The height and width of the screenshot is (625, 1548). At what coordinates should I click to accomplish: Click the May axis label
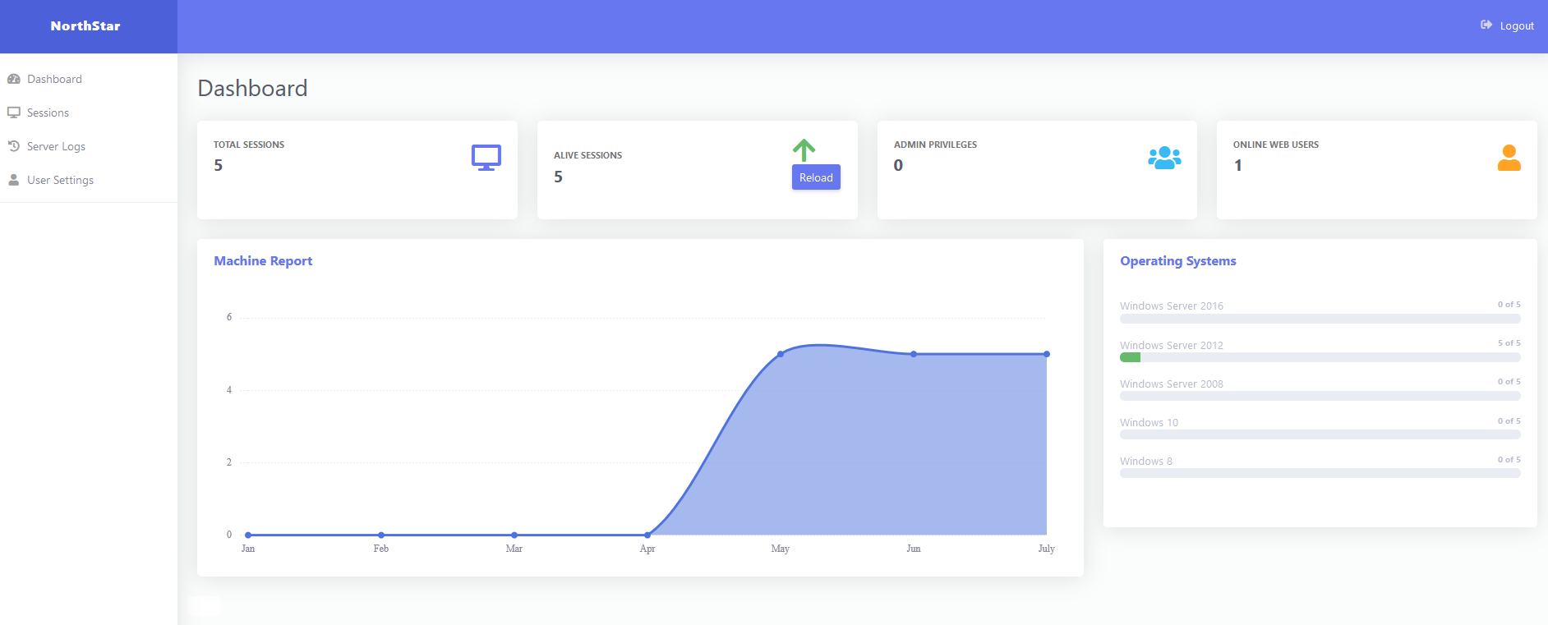(781, 549)
